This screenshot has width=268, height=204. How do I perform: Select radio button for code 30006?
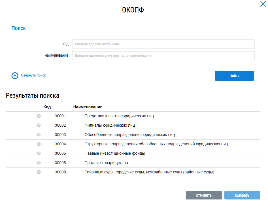(39, 163)
